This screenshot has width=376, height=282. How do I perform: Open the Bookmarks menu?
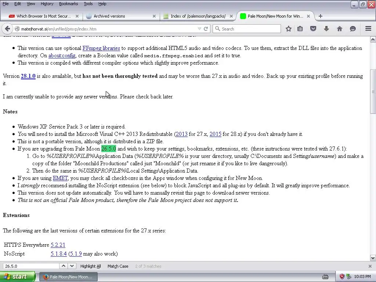[x=68, y=4]
